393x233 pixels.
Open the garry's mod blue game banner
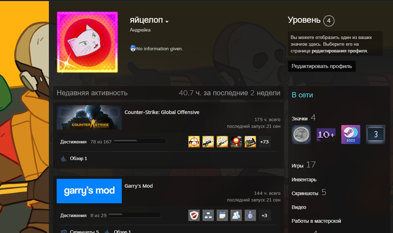click(89, 191)
